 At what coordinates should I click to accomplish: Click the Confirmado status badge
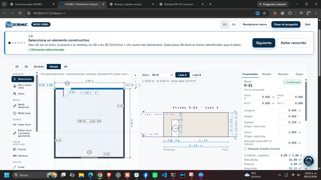[292, 82]
